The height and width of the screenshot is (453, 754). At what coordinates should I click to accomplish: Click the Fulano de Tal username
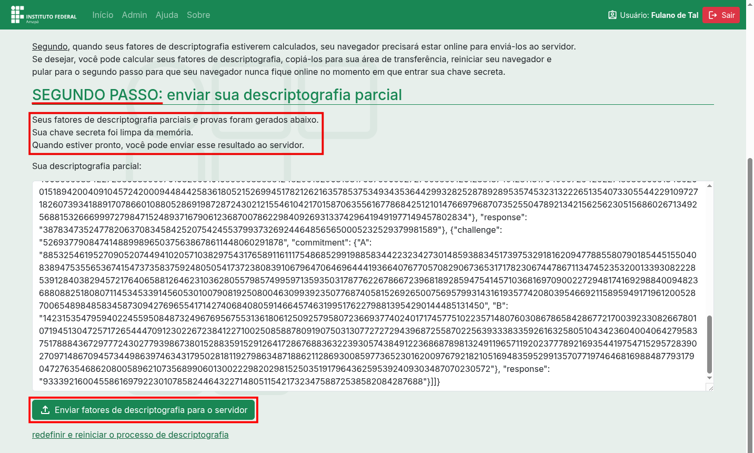(x=675, y=15)
